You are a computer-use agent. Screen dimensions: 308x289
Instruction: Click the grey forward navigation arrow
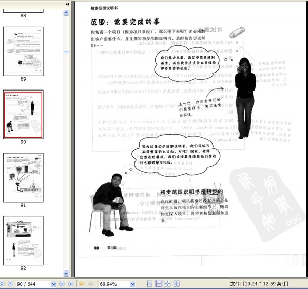91,284
